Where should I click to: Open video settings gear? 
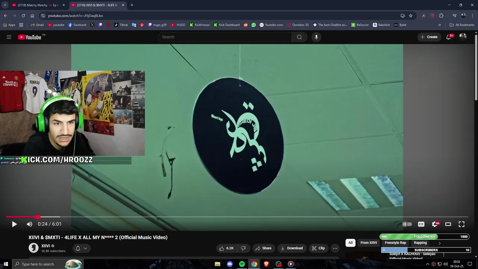coord(435,224)
